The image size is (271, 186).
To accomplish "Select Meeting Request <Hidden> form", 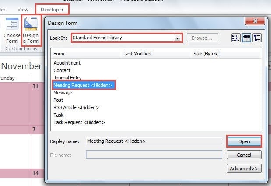I will pos(83,85).
